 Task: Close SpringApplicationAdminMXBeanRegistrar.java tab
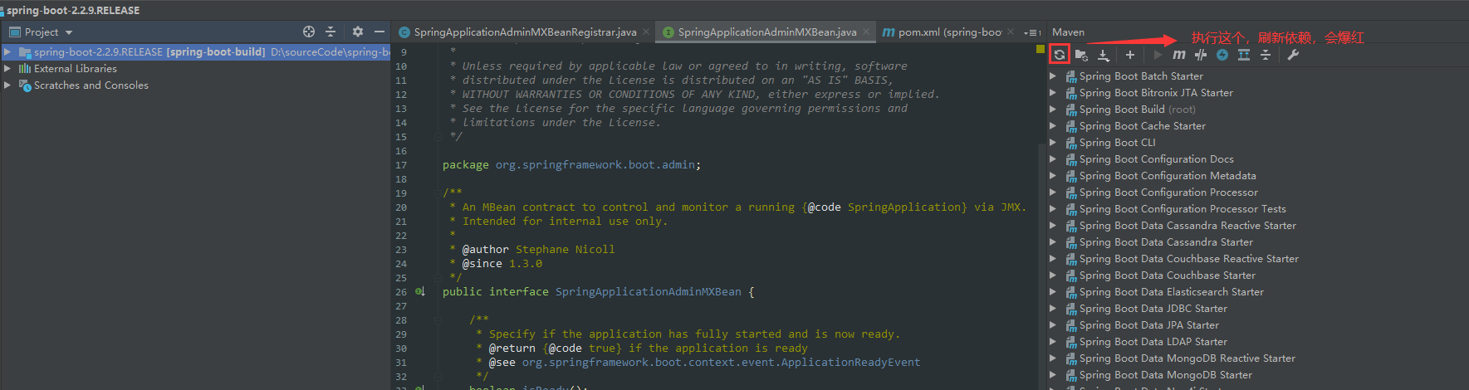click(646, 32)
